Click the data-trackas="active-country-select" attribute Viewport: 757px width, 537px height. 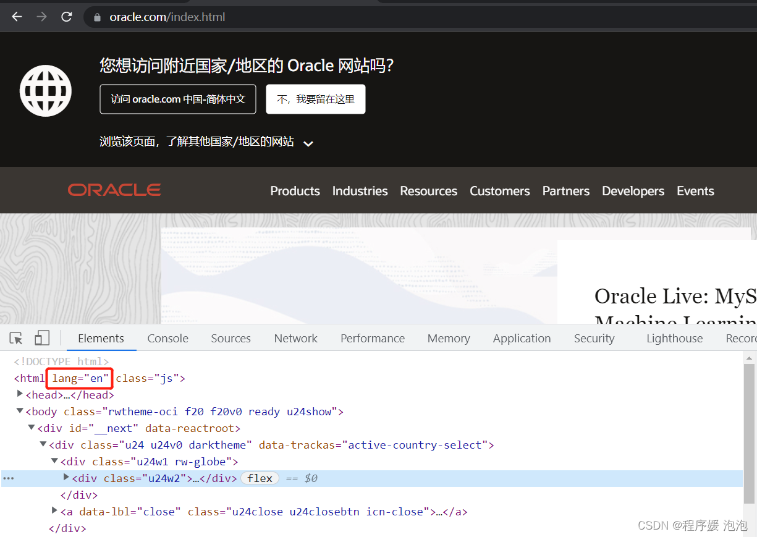point(373,445)
